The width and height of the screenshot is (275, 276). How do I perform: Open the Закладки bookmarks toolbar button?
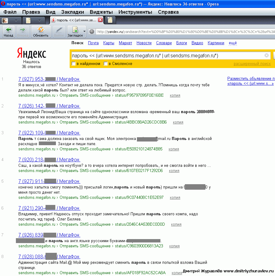click(x=75, y=32)
